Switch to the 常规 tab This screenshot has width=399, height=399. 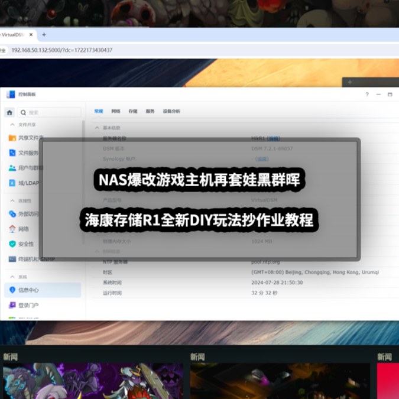tap(99, 111)
